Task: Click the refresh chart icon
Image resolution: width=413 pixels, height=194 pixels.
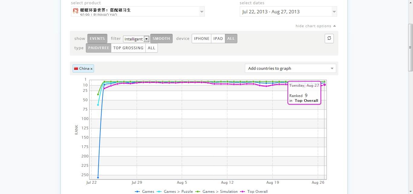Action: [329, 38]
